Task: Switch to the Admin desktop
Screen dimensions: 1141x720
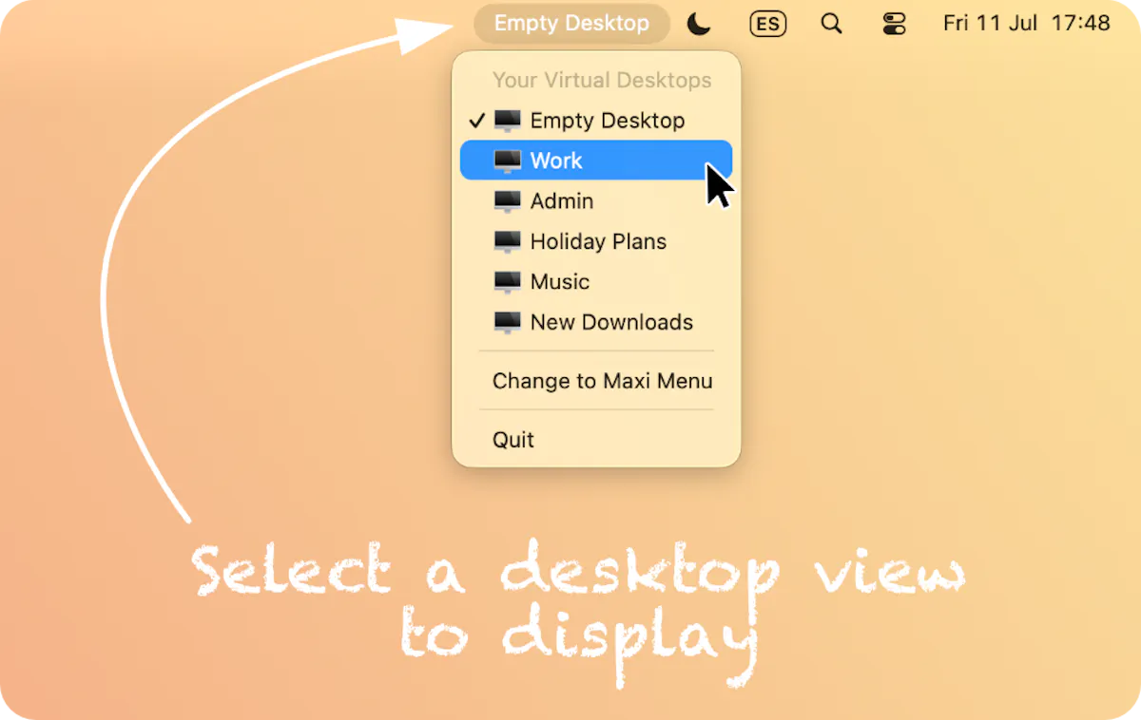Action: tap(596, 201)
